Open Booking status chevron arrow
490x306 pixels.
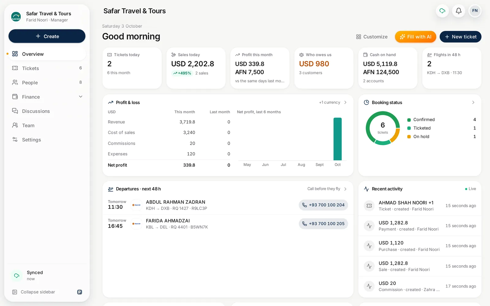pos(473,103)
